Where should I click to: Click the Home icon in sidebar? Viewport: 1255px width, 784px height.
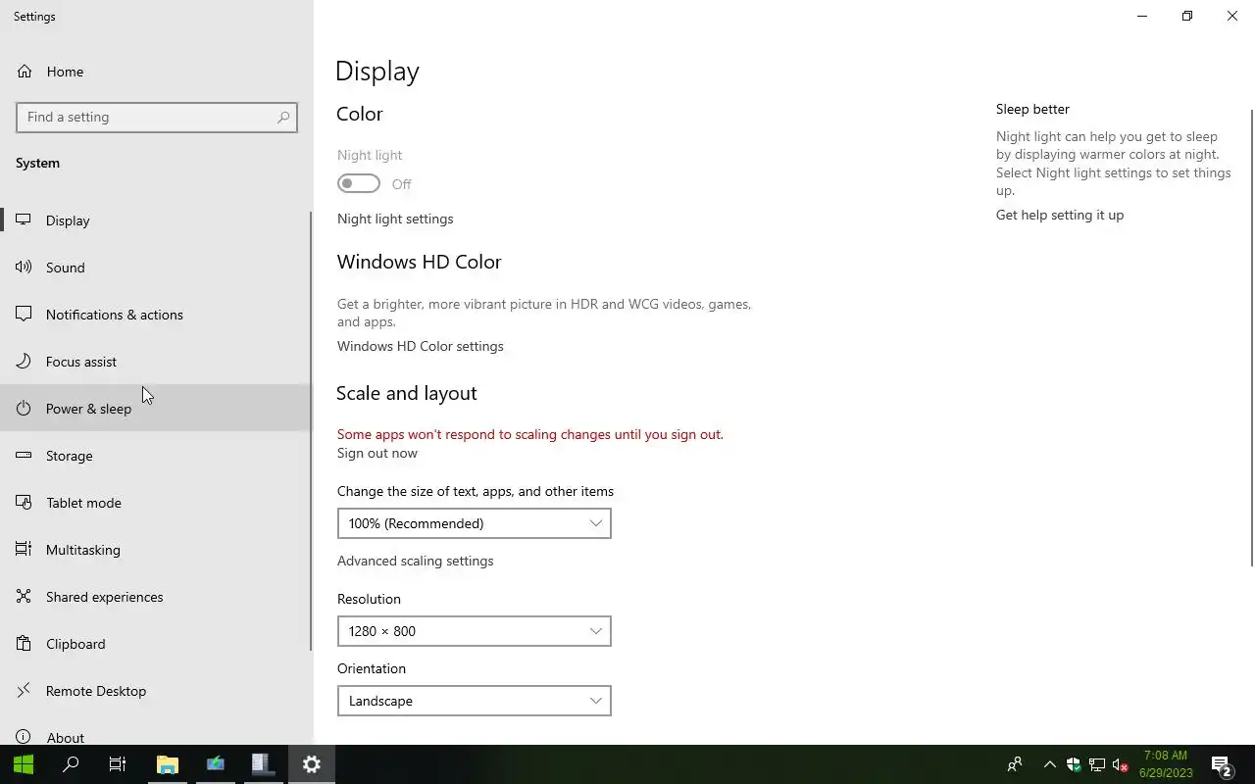click(x=24, y=72)
